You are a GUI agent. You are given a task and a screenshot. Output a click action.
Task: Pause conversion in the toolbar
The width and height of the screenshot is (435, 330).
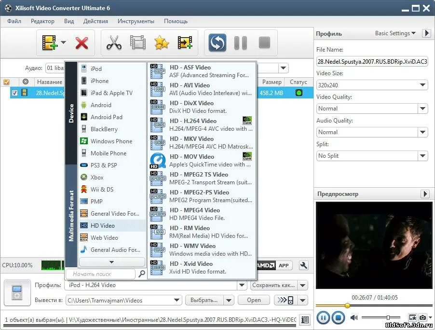tap(241, 43)
